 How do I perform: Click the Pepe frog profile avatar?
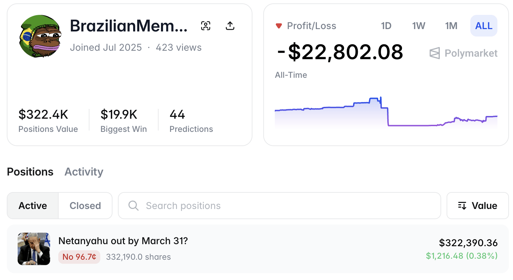[40, 36]
